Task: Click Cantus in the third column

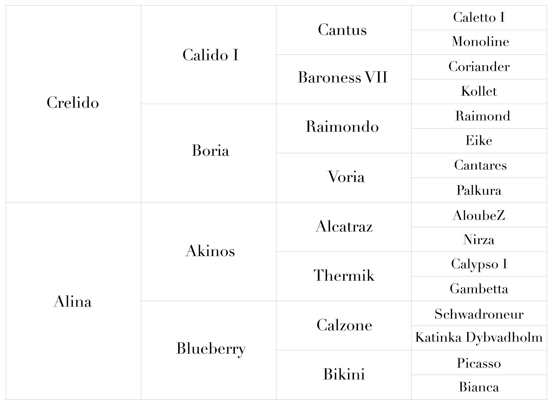Action: tap(342, 30)
